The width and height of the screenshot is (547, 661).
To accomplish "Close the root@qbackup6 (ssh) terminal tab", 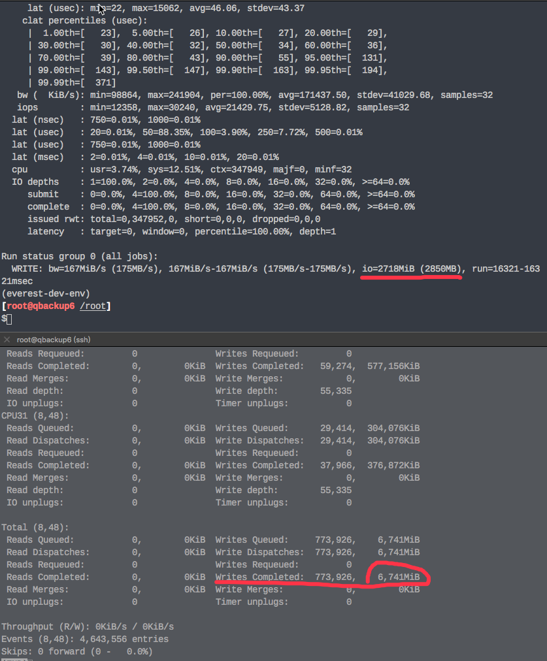I will [x=7, y=340].
